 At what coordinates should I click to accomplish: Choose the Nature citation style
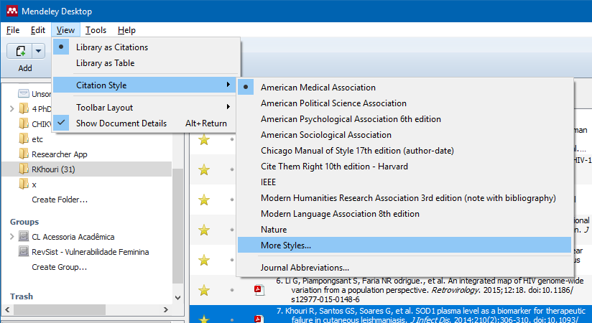coord(404,230)
